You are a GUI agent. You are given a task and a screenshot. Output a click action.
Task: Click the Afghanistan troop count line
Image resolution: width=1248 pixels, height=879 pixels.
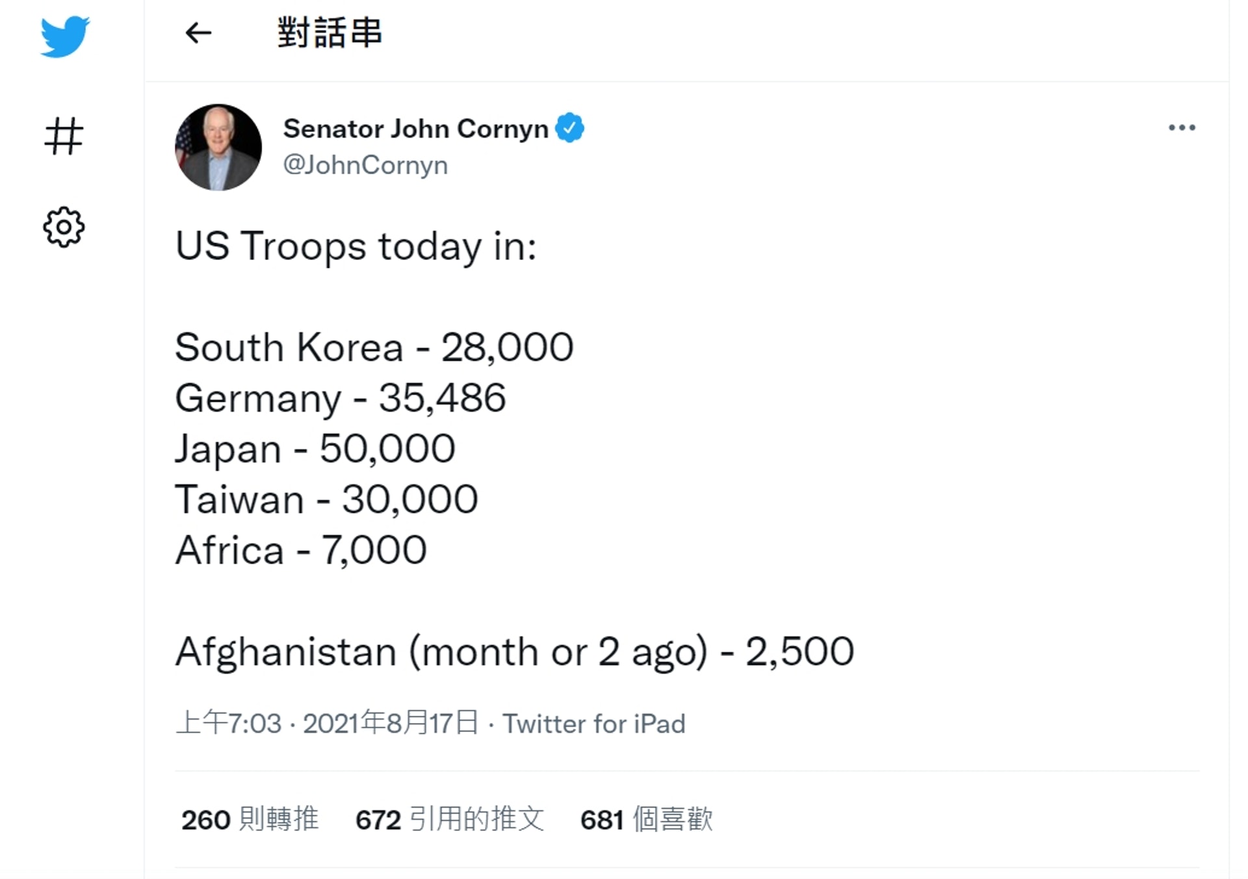(x=514, y=651)
